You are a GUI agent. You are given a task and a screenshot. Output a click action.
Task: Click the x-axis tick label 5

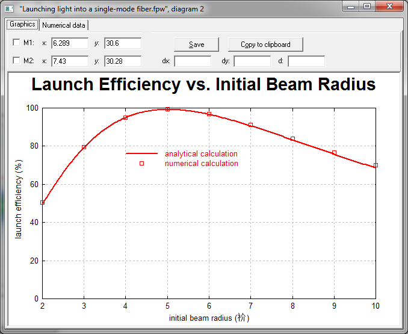point(167,306)
